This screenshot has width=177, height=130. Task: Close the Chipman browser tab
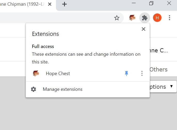50,4
